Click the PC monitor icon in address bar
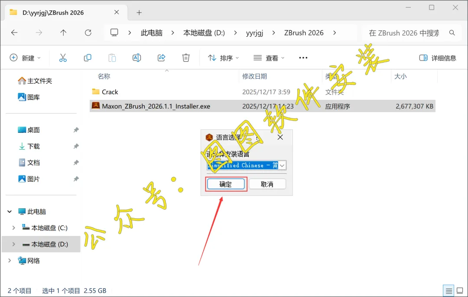This screenshot has width=468, height=297. (114, 32)
